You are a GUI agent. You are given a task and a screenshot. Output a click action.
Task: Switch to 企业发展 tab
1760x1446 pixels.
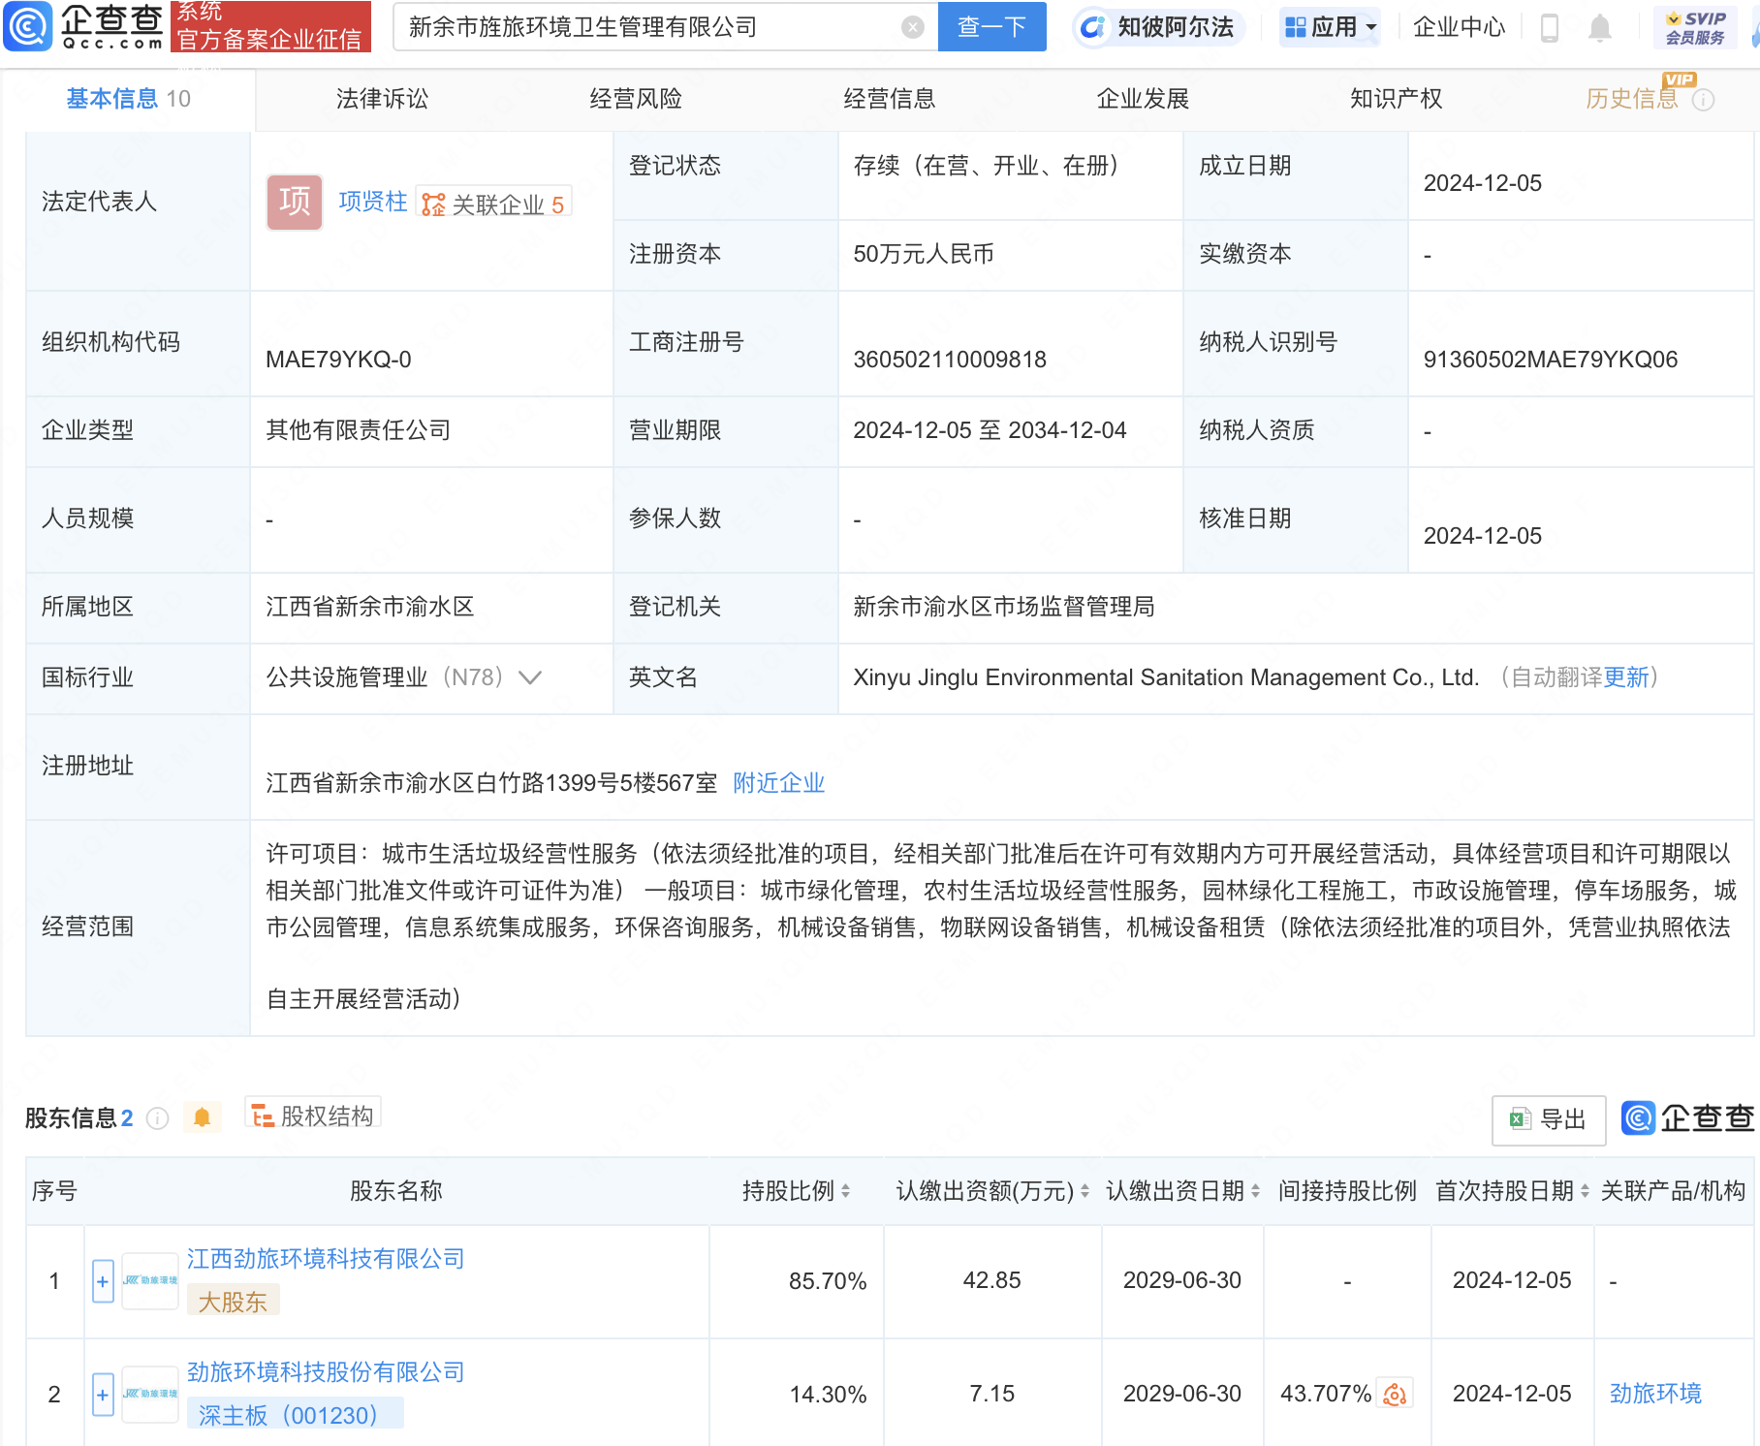click(x=1143, y=99)
